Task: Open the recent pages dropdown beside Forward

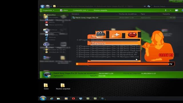Action: click(x=51, y=6)
